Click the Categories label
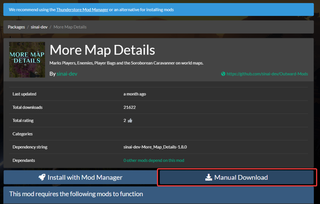Viewport: 320px width, 204px height. coord(22,134)
